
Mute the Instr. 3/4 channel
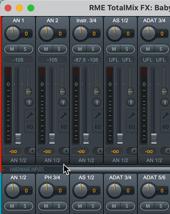click(80, 49)
